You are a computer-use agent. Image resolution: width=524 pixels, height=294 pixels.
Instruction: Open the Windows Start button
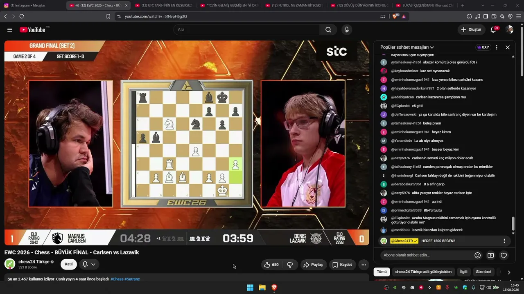coord(250,287)
